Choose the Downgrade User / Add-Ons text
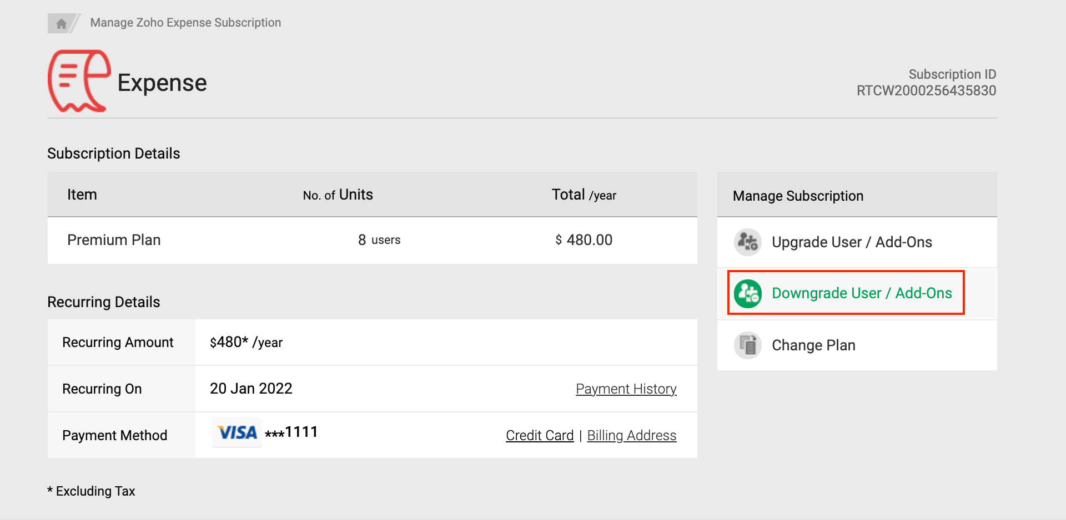Image resolution: width=1066 pixels, height=520 pixels. pyautogui.click(x=861, y=293)
